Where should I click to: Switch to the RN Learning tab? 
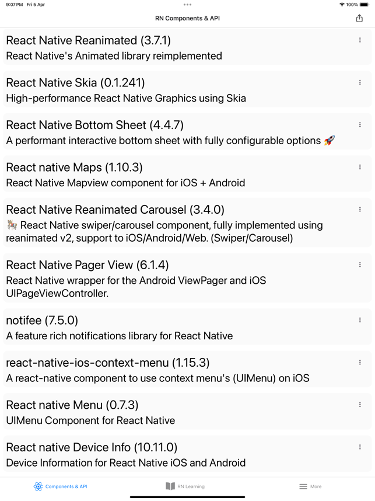185,486
